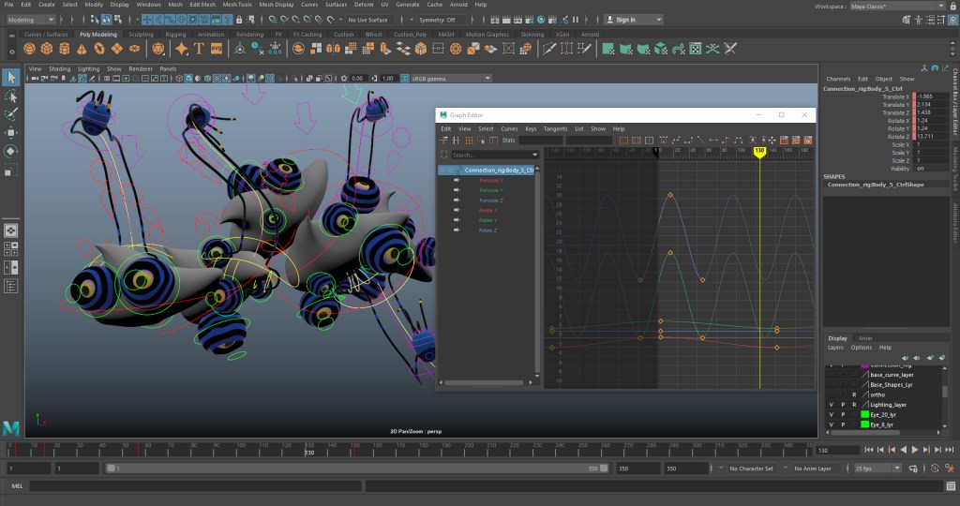Select Translate Y curve in Graph Editor outliner

tap(491, 190)
